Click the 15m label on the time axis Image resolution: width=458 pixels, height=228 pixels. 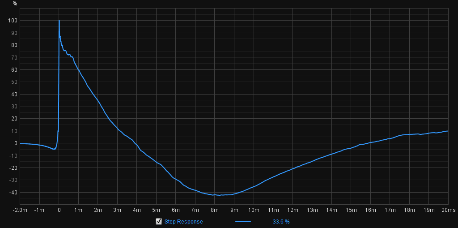tap(351, 210)
